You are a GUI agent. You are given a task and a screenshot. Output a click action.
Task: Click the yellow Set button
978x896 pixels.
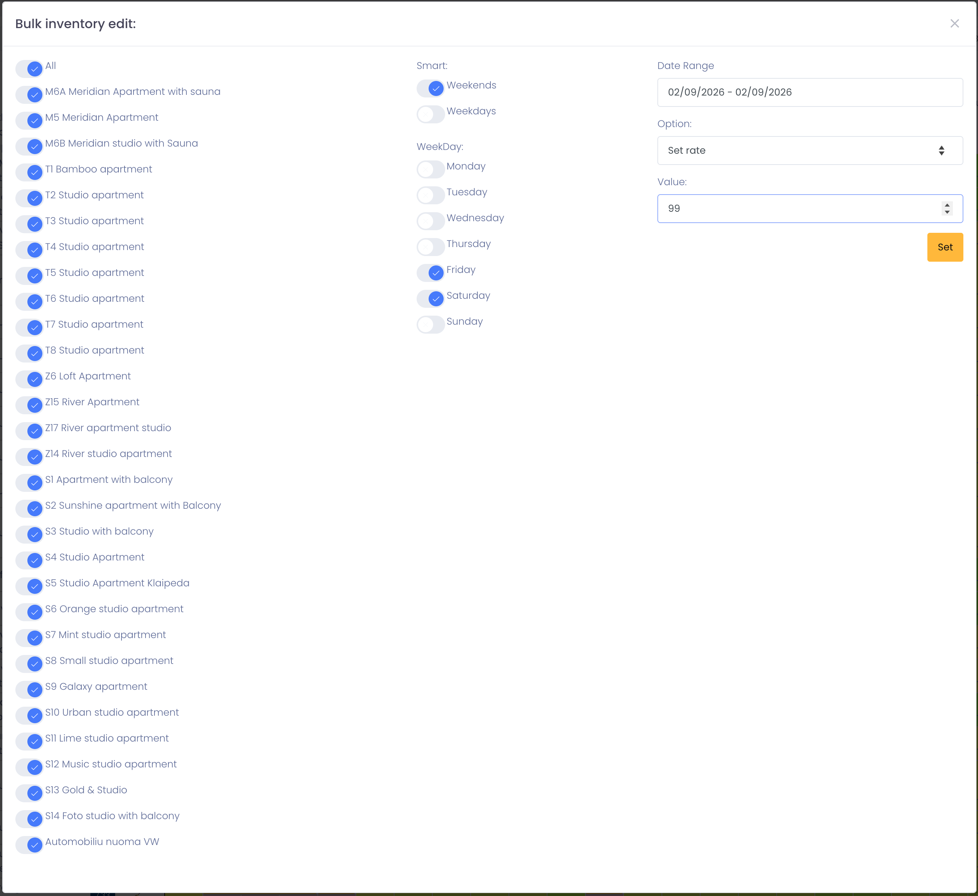945,247
